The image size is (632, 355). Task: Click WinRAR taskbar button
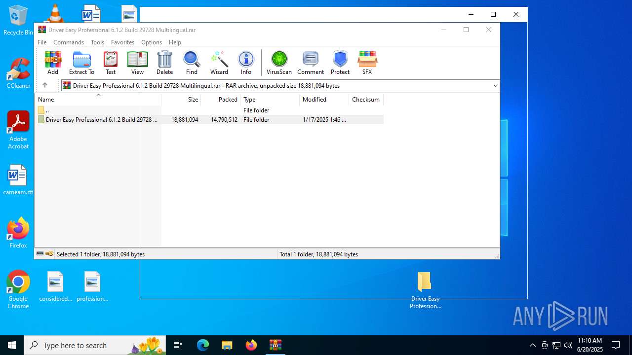click(x=275, y=345)
